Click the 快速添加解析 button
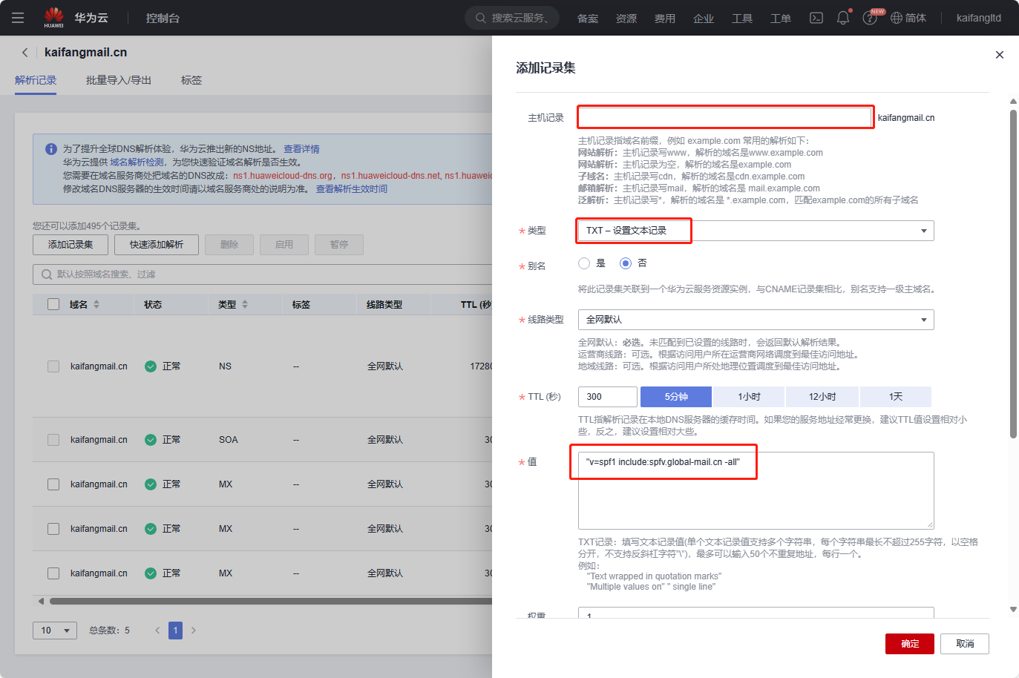The height and width of the screenshot is (678, 1019). pos(157,245)
